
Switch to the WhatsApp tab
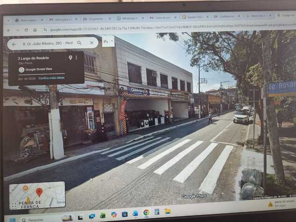130,18
